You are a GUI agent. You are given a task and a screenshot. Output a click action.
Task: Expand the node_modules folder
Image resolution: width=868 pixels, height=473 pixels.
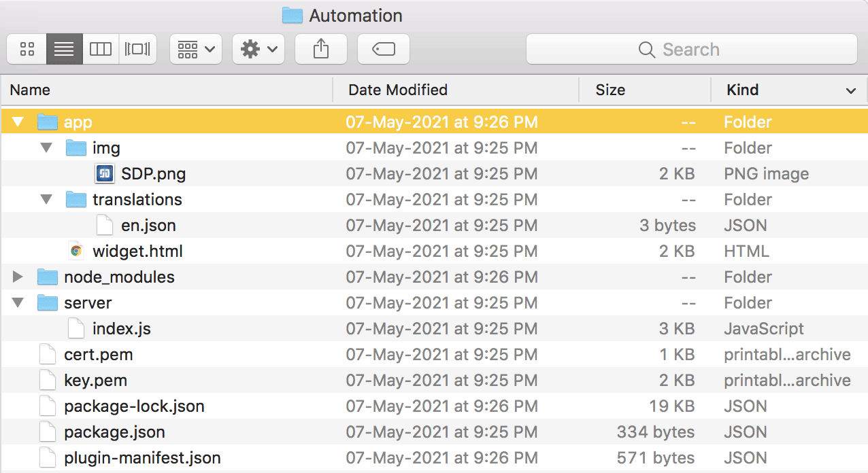coord(18,277)
